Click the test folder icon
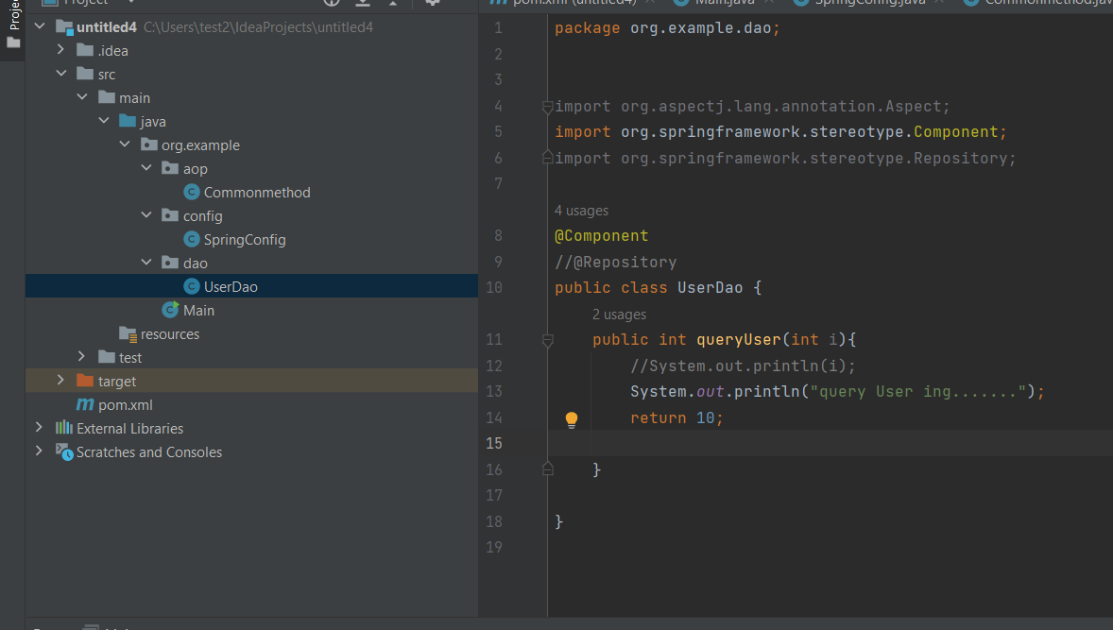 [107, 356]
